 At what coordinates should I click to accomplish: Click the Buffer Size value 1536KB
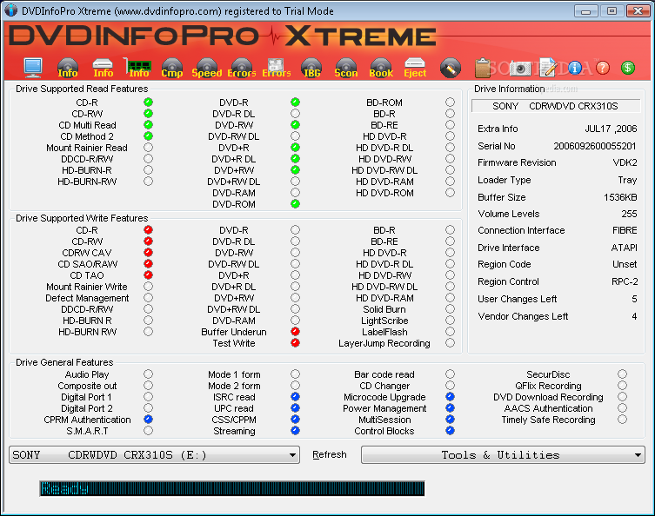click(x=620, y=197)
